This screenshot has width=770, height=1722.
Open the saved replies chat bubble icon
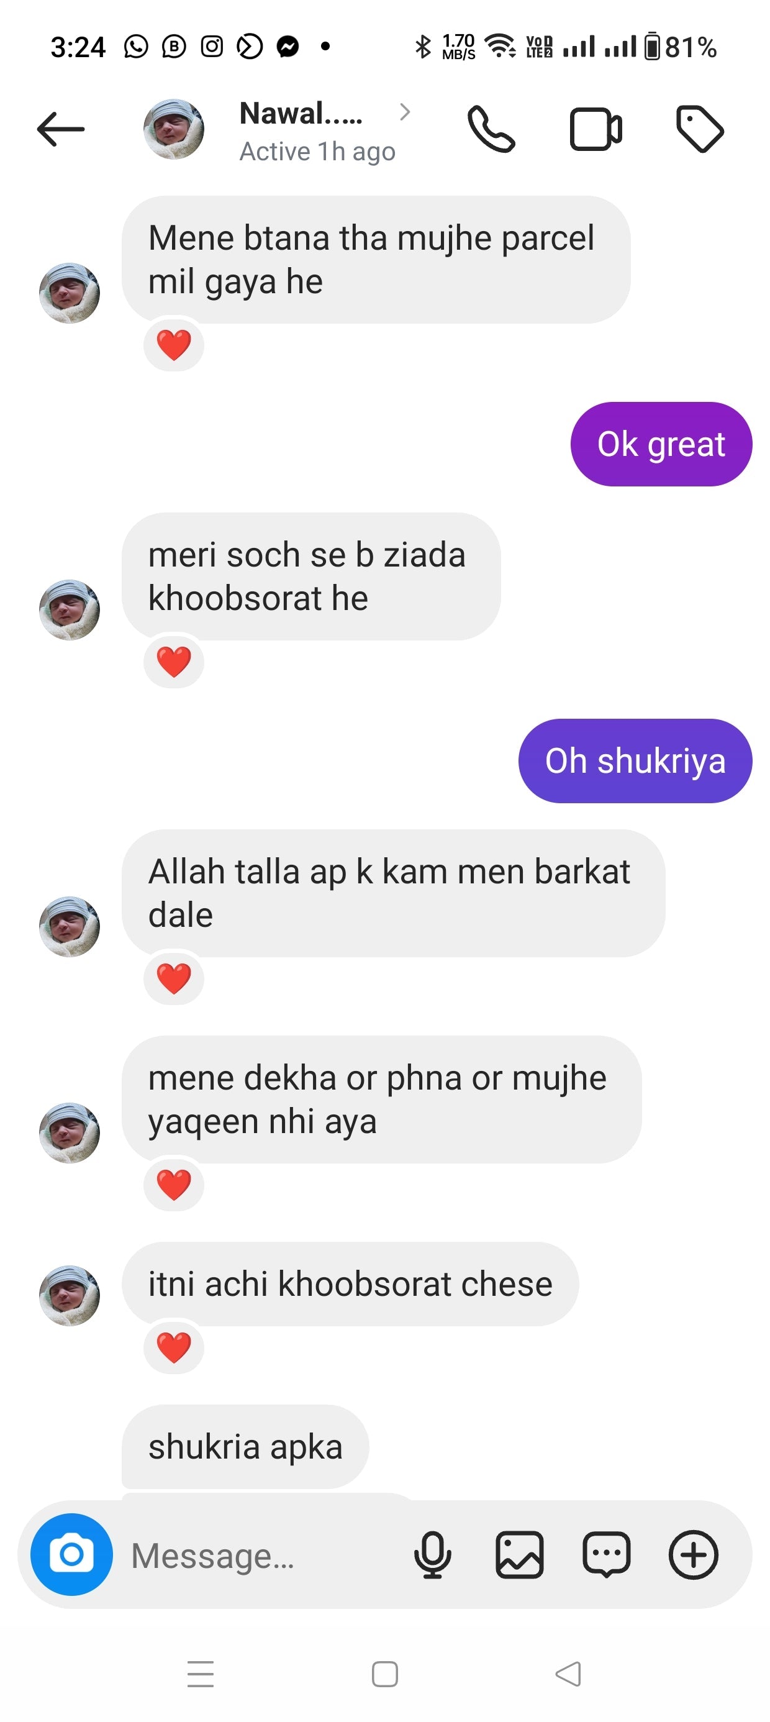pos(606,1554)
